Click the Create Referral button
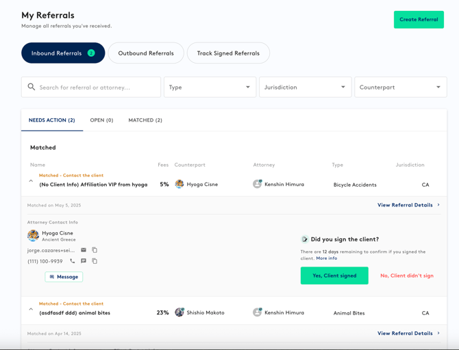 click(419, 19)
